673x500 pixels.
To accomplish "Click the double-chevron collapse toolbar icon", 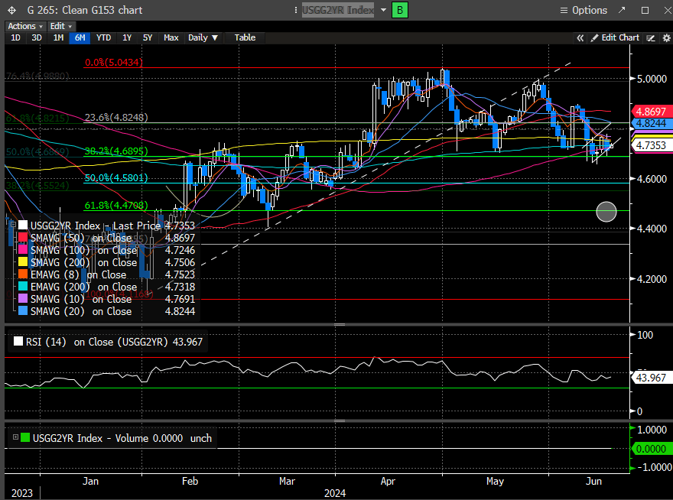I will coord(580,37).
